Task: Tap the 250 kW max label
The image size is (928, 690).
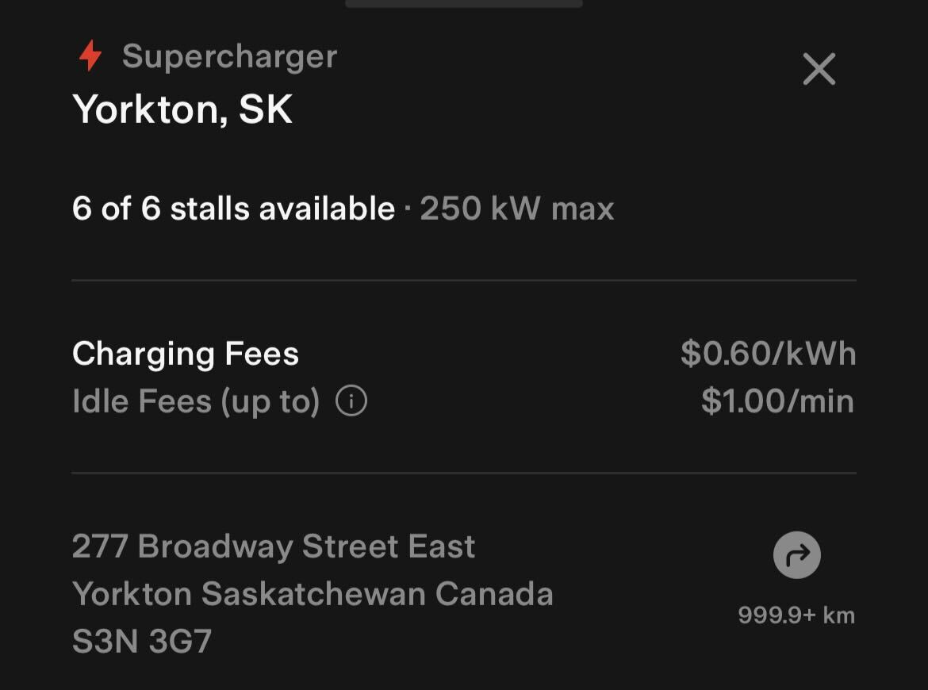Action: (x=517, y=209)
